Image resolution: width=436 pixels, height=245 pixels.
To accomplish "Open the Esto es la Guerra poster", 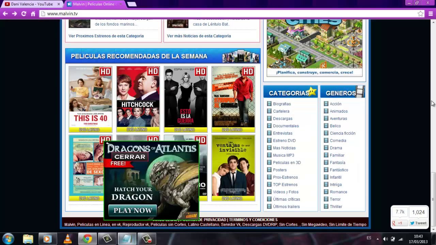I will 186,99.
